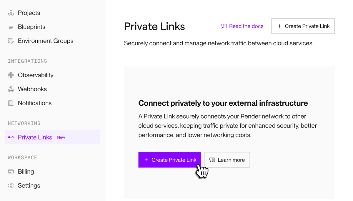
Task: Open Settings using the gear icon
Action: [11, 185]
